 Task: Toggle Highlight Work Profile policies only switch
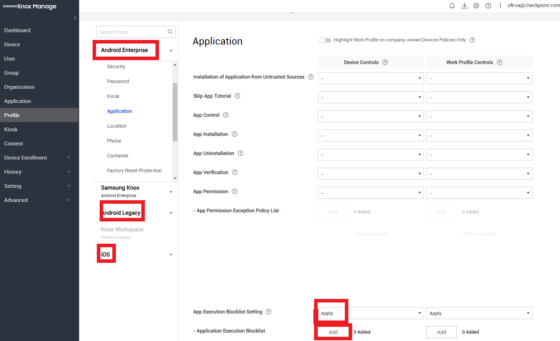pyautogui.click(x=325, y=40)
